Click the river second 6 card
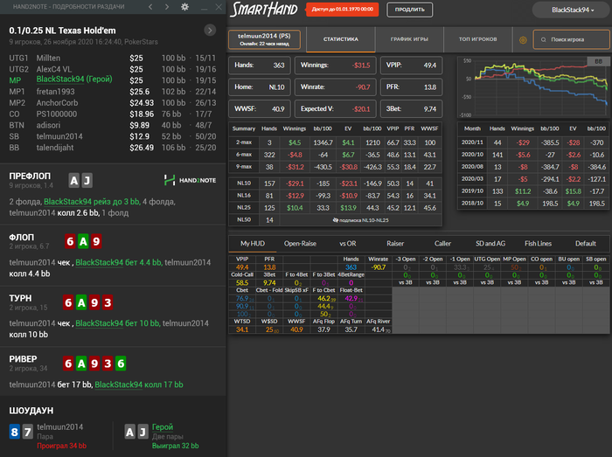 (x=121, y=364)
